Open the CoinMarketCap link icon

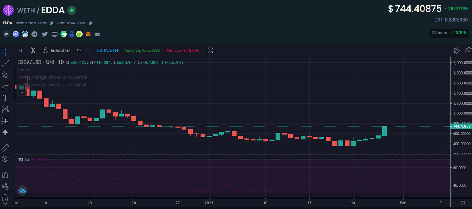click(16, 35)
